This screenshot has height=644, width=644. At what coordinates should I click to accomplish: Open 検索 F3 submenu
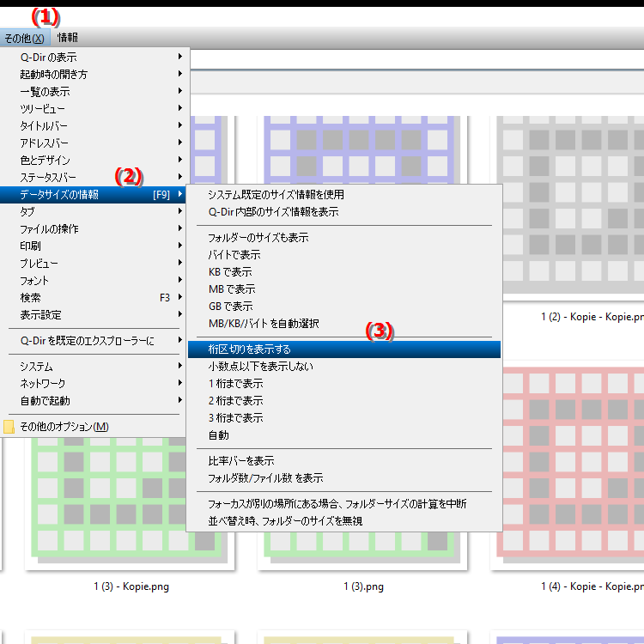pos(94,298)
